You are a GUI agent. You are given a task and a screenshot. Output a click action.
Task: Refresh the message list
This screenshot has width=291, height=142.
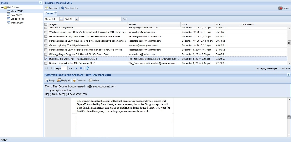click(88, 68)
